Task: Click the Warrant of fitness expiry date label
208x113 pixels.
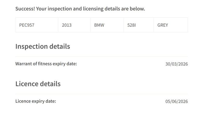Action: (x=46, y=64)
